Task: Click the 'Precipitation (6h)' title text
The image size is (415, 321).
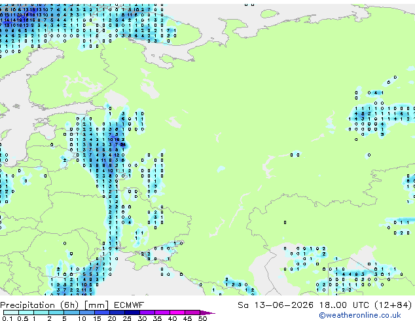Action: point(39,305)
